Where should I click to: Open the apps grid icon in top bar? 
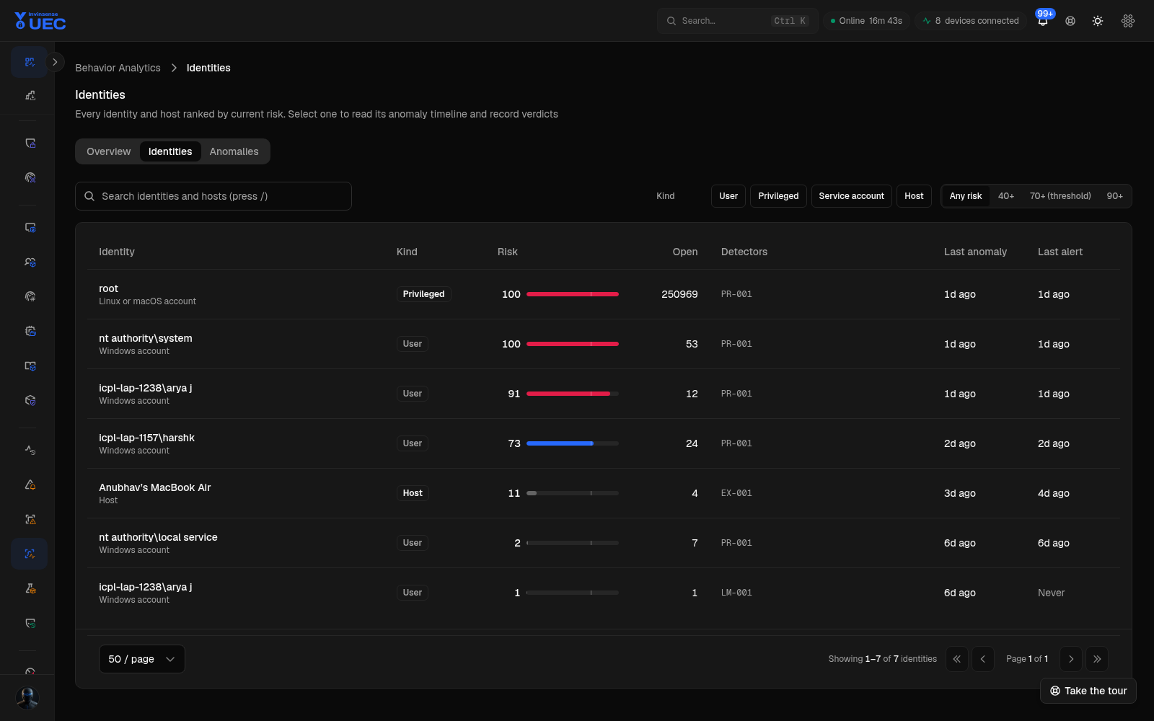click(x=1128, y=21)
